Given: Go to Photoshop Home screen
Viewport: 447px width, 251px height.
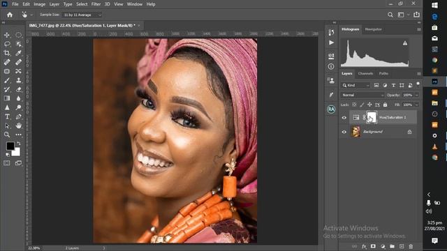Looking at the screenshot, I should 10,15.
